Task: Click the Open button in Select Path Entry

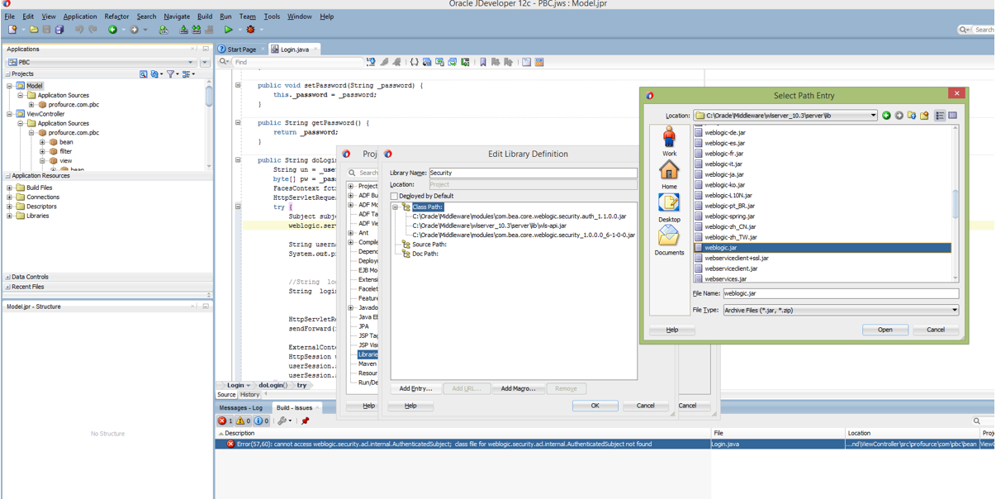Action: (x=885, y=330)
